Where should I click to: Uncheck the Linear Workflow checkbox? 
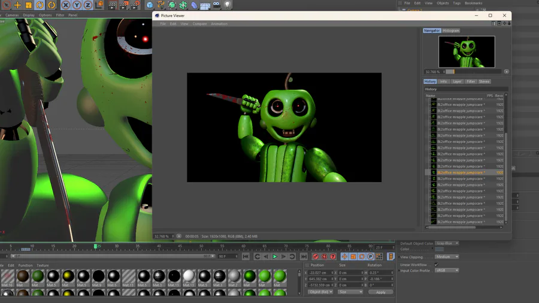tap(436, 265)
